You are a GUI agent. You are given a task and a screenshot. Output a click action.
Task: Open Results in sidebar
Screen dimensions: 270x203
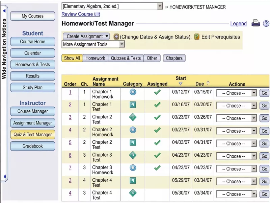point(32,76)
